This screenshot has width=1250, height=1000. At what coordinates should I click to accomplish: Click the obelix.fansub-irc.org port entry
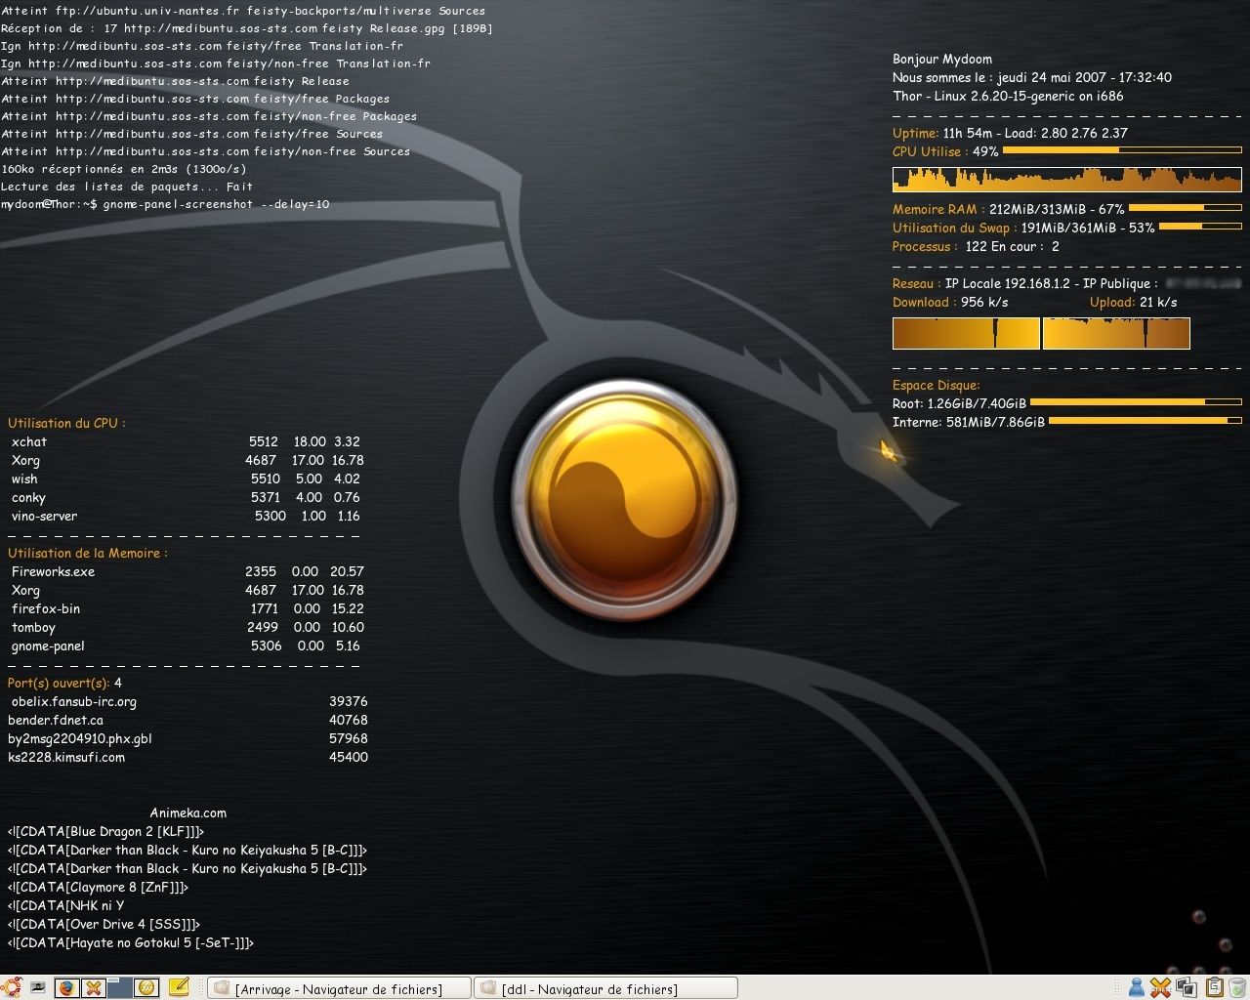(188, 701)
